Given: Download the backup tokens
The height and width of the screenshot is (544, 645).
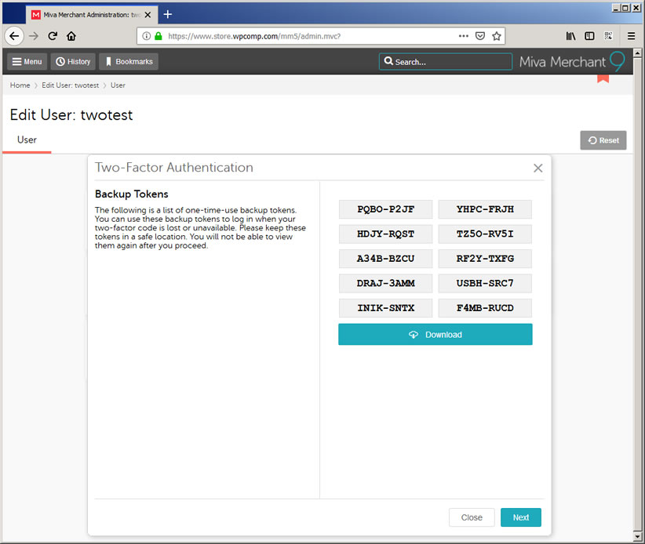Looking at the screenshot, I should click(x=435, y=335).
